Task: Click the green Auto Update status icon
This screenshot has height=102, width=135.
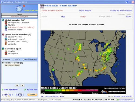Action: tap(3, 90)
